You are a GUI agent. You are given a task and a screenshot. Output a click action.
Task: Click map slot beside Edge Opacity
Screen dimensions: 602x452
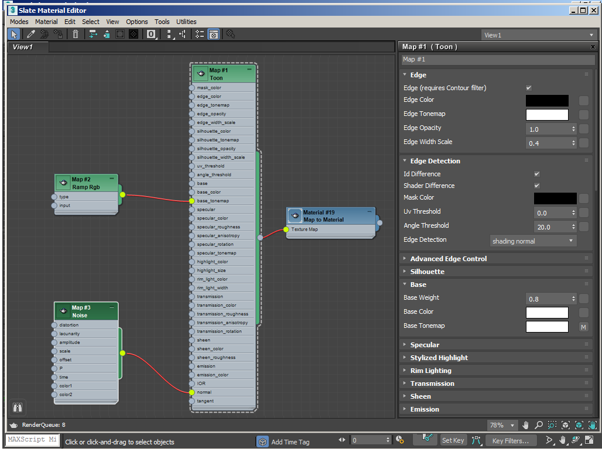point(584,129)
